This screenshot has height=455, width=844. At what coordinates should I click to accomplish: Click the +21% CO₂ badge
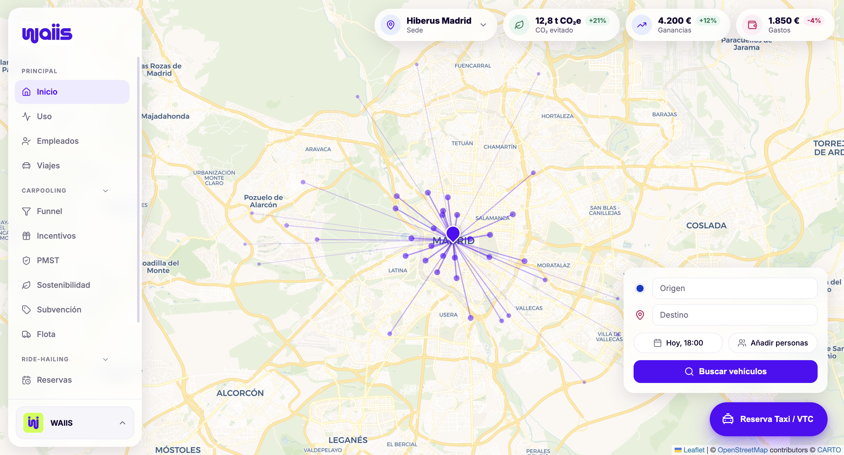(598, 20)
